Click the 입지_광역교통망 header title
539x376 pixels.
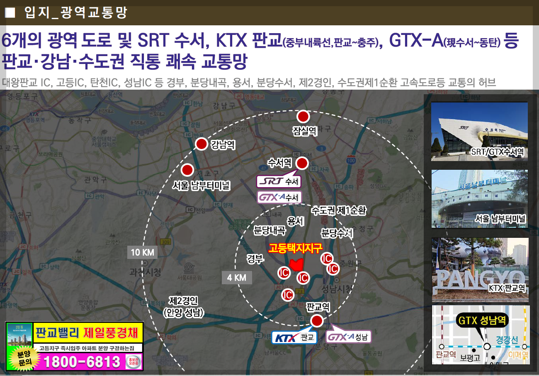pyautogui.click(x=75, y=13)
